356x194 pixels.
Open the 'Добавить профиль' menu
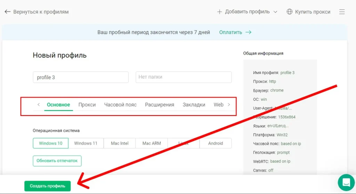tap(247, 11)
